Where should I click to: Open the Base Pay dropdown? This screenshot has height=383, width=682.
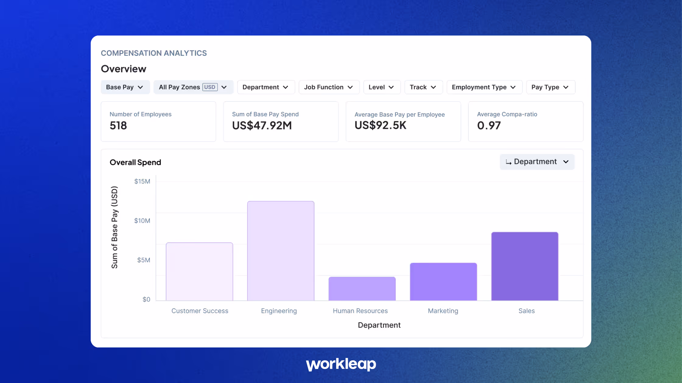pyautogui.click(x=125, y=87)
